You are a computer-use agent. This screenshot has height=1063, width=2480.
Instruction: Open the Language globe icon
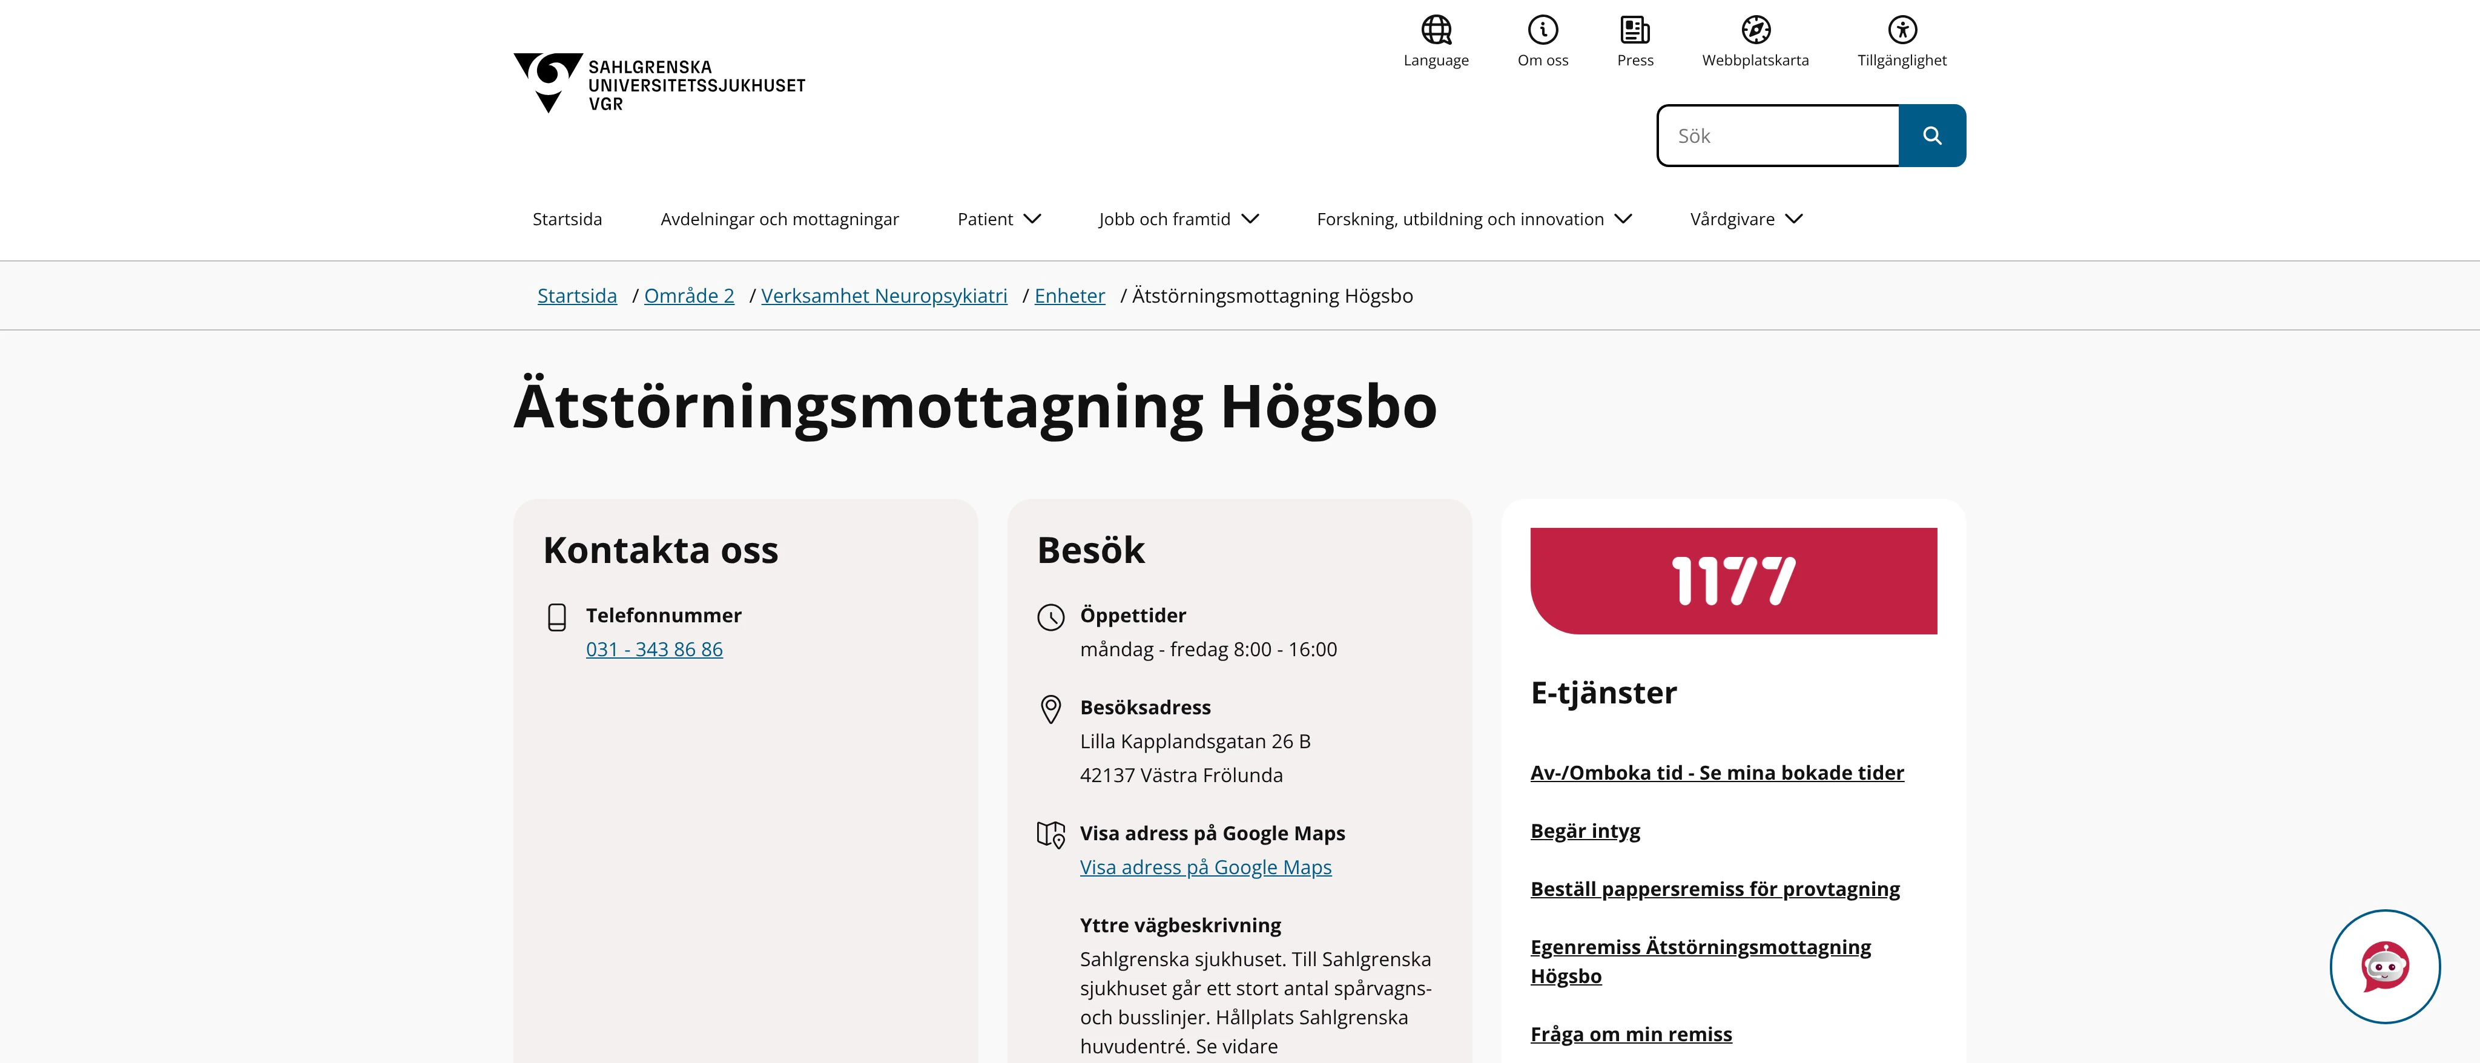point(1436,30)
